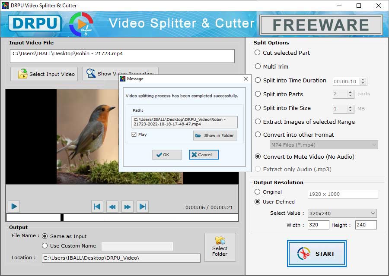Image resolution: width=389 pixels, height=276 pixels.
Task: Click the custom name text field
Action: coord(137,246)
